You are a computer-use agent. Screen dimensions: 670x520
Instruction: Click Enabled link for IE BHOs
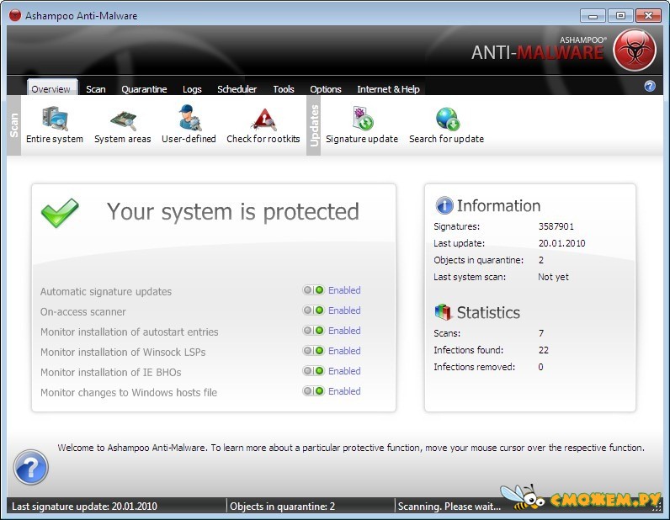tap(344, 371)
